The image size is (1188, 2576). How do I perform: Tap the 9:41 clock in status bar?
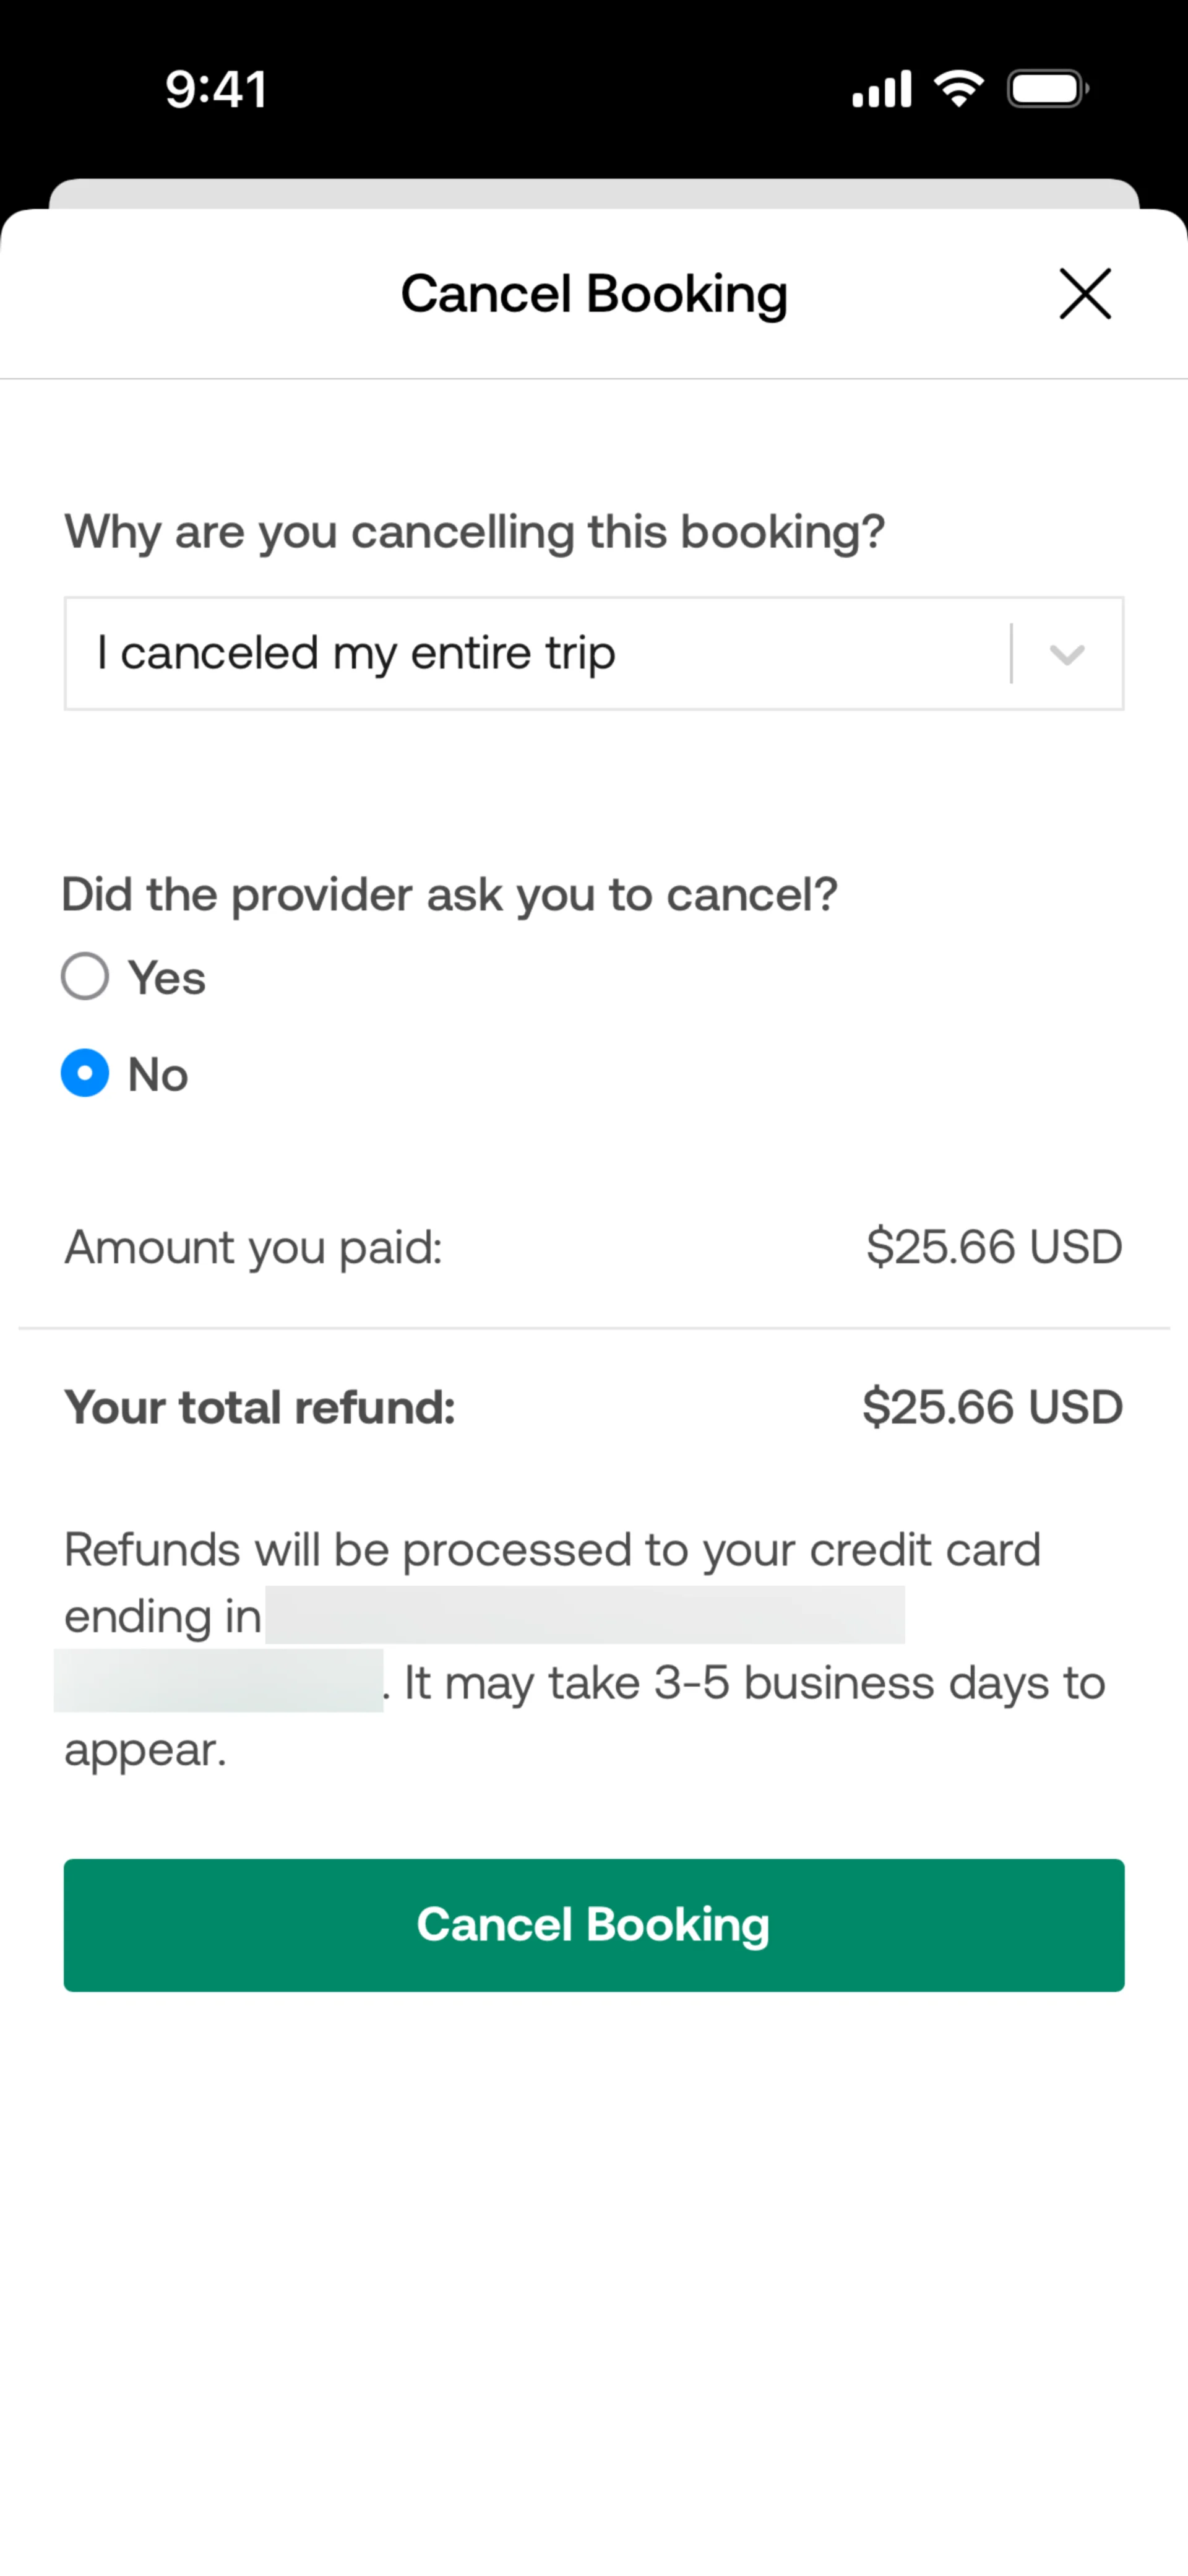click(x=217, y=90)
